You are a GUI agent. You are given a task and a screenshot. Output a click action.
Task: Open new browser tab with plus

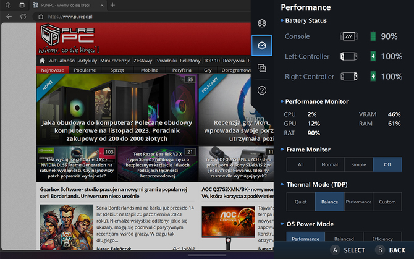[112, 5]
